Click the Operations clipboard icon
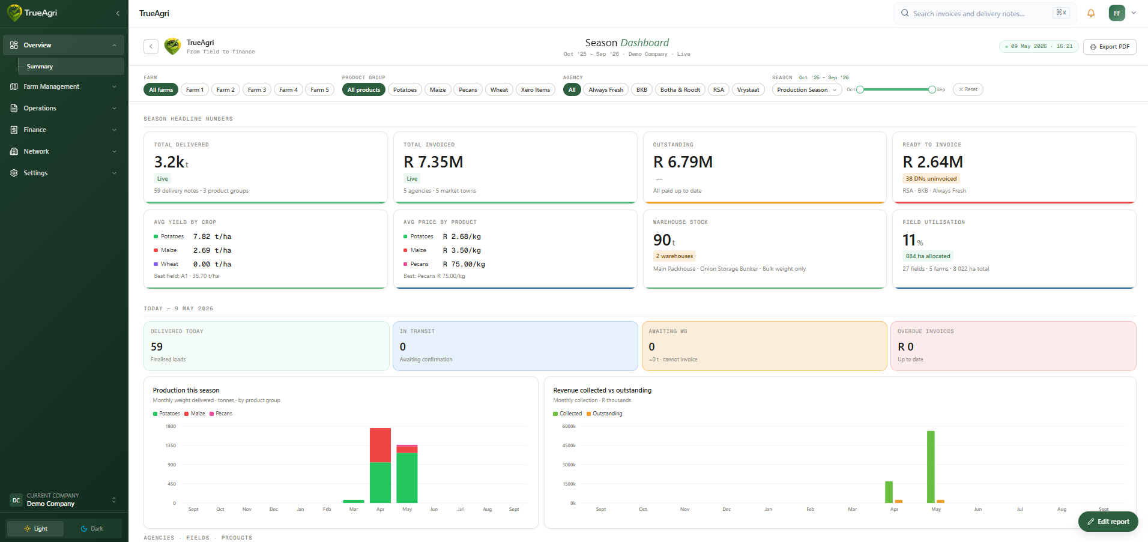 point(14,108)
